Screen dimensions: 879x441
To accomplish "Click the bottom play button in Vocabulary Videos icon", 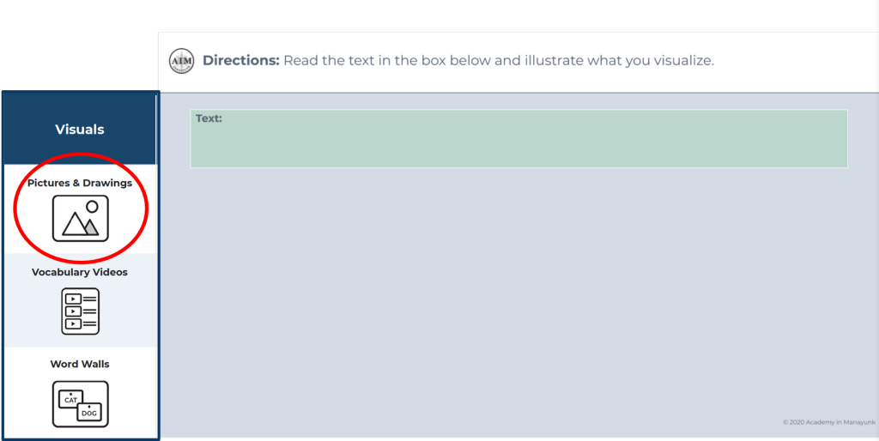I will click(x=72, y=323).
